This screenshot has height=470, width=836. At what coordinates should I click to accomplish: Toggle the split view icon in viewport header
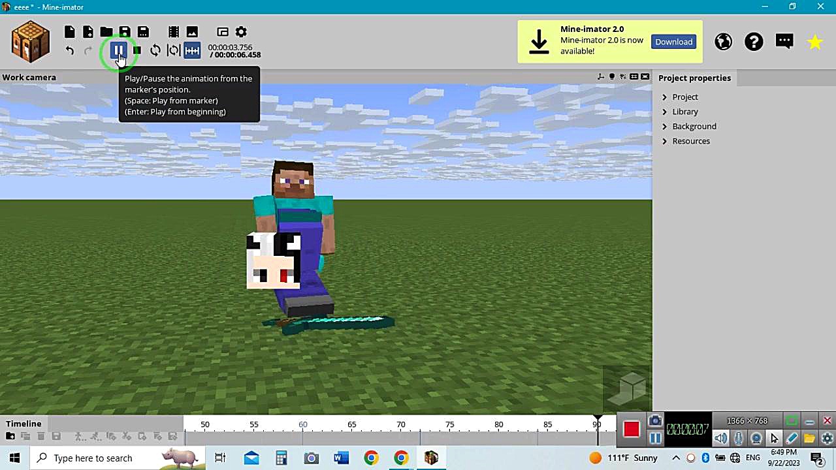point(634,77)
